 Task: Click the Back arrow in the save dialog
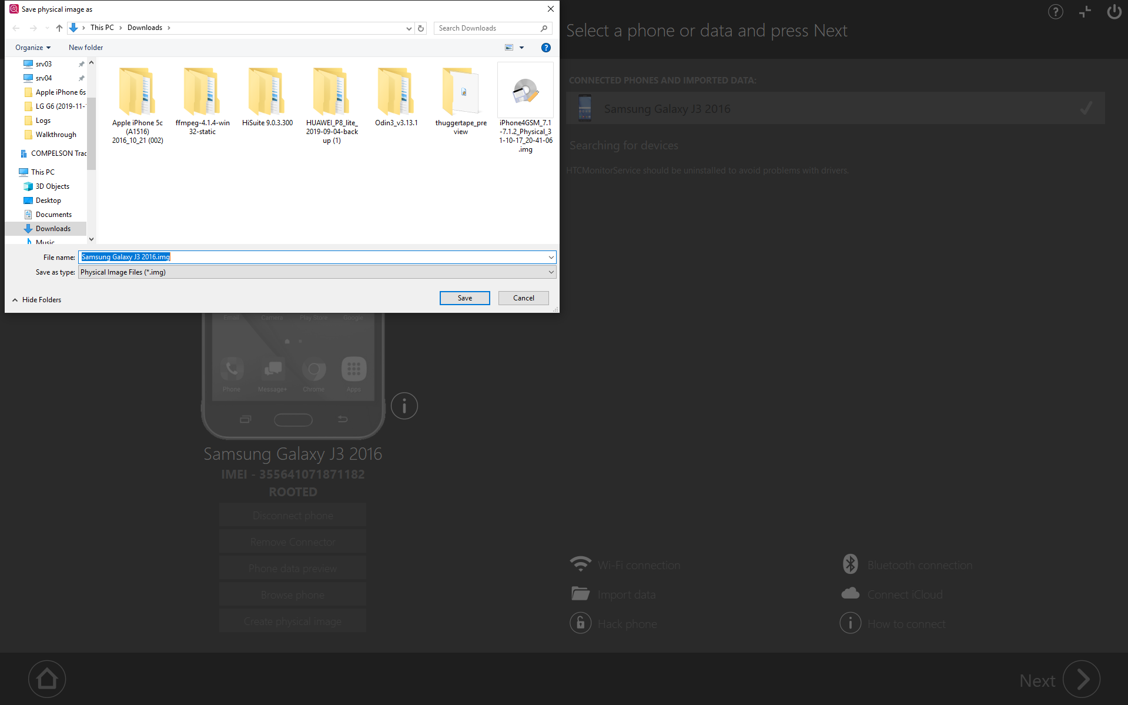pyautogui.click(x=16, y=28)
